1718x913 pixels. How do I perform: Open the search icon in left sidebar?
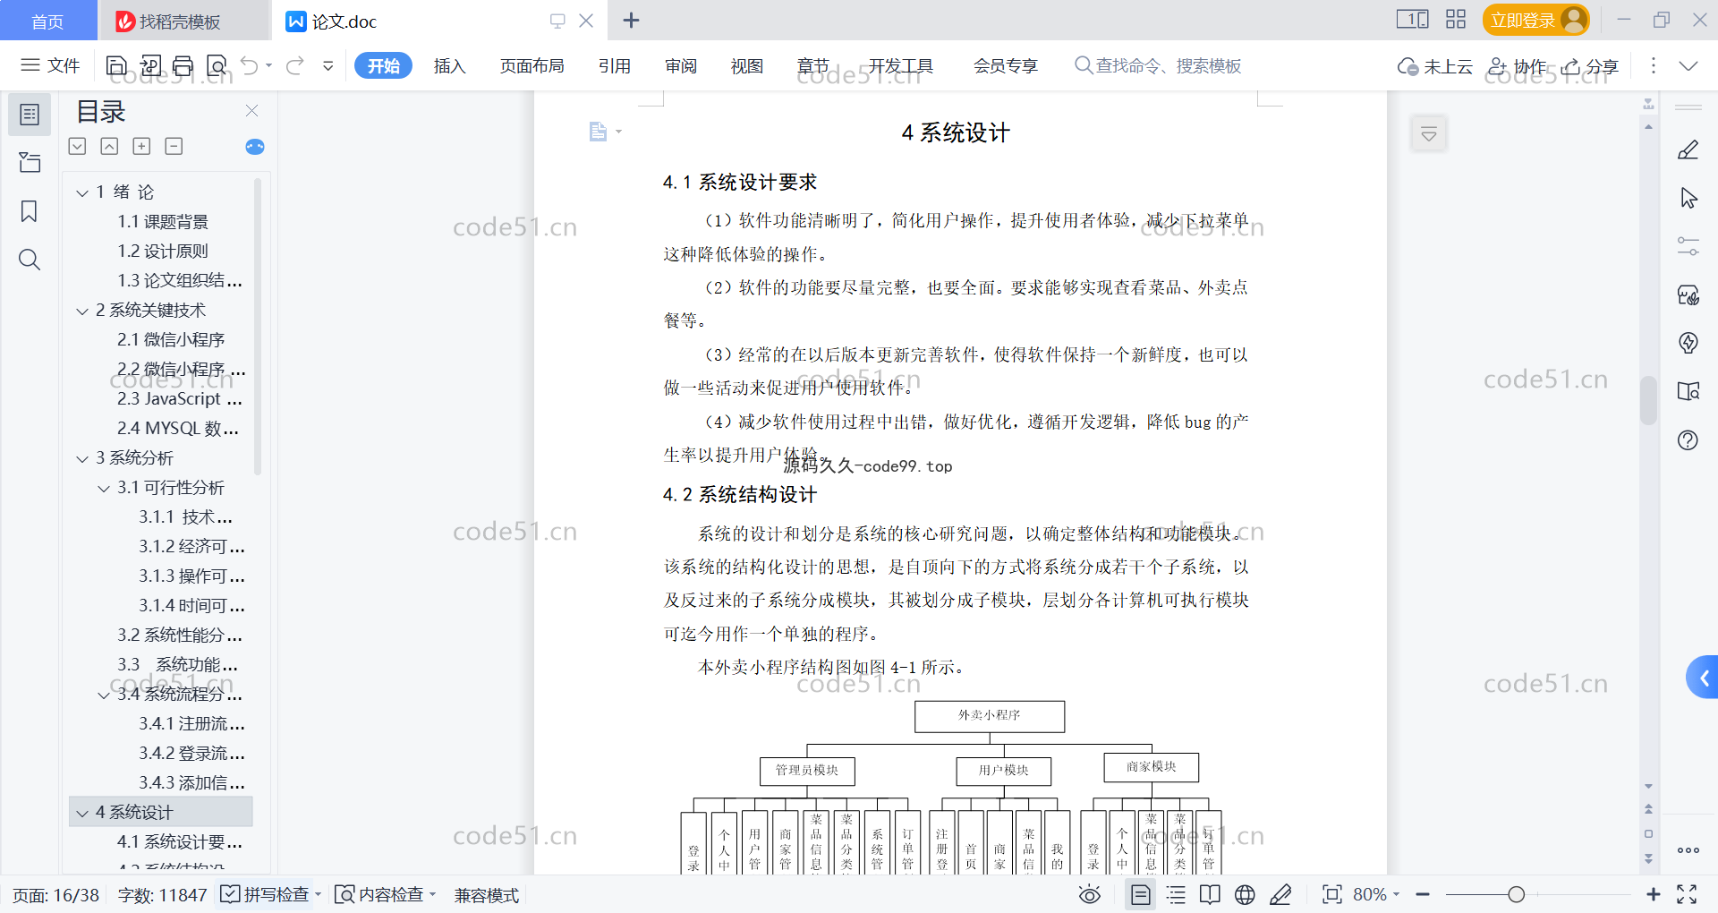pyautogui.click(x=30, y=260)
